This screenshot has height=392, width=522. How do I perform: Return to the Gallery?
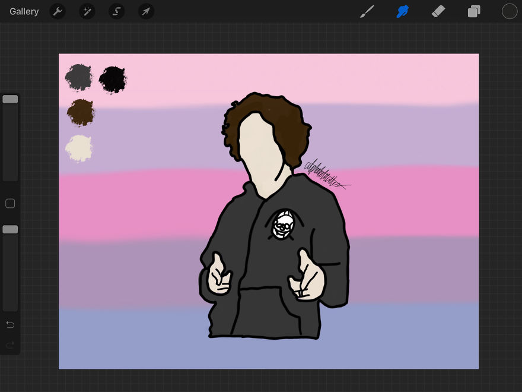24,11
